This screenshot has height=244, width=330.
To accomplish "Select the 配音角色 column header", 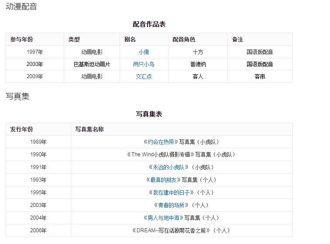I will point(184,40).
